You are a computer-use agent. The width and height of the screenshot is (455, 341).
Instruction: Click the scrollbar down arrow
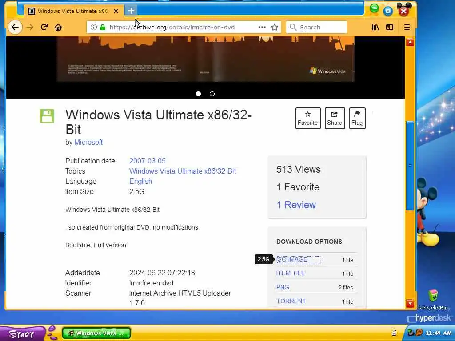410,303
